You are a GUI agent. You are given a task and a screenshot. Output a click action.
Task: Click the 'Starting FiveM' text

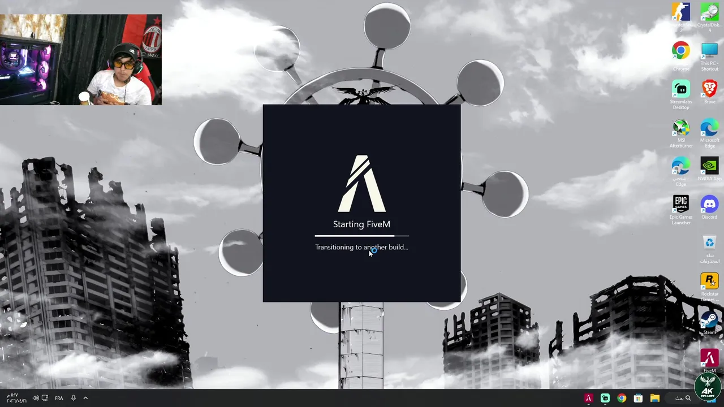pyautogui.click(x=361, y=224)
